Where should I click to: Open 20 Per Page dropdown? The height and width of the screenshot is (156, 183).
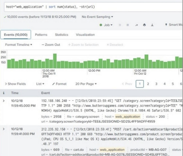coord(86,84)
